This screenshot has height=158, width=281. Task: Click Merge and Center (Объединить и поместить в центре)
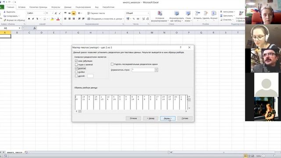[x=104, y=18]
